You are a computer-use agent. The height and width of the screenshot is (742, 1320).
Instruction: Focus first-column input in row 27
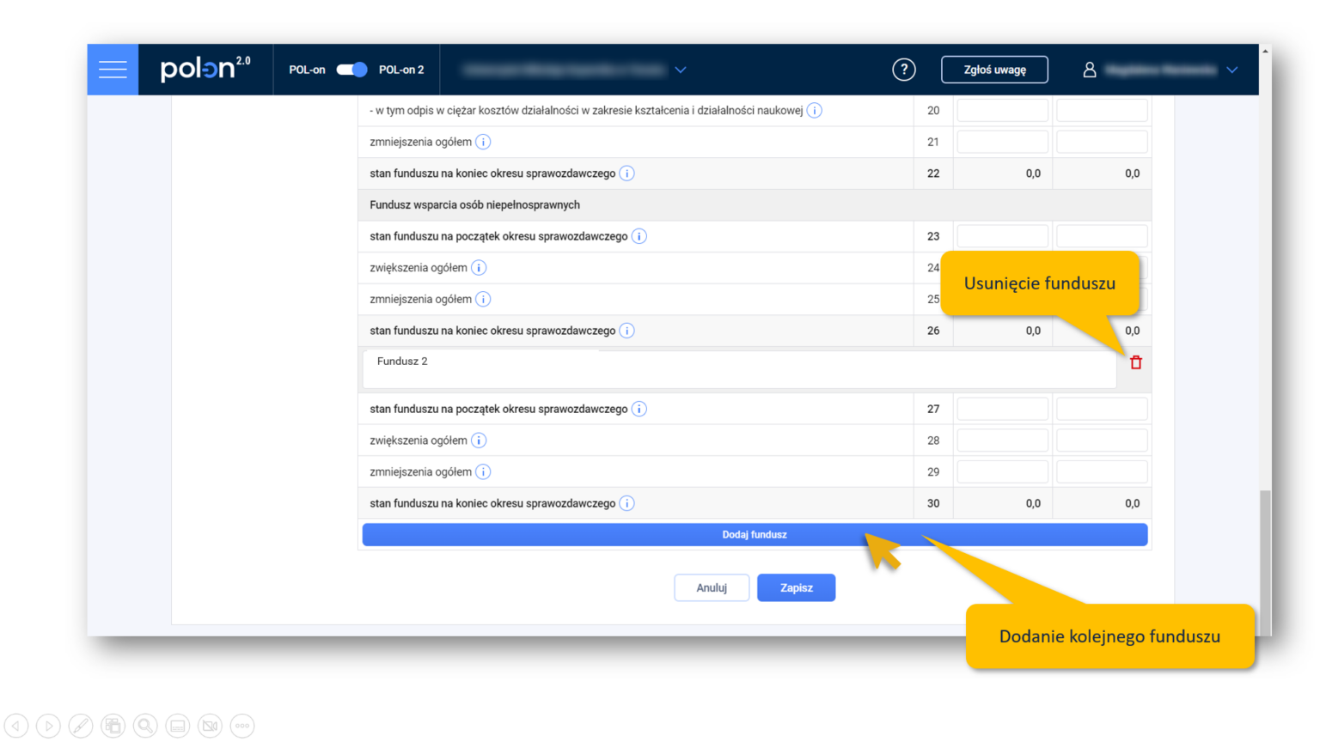(1003, 409)
